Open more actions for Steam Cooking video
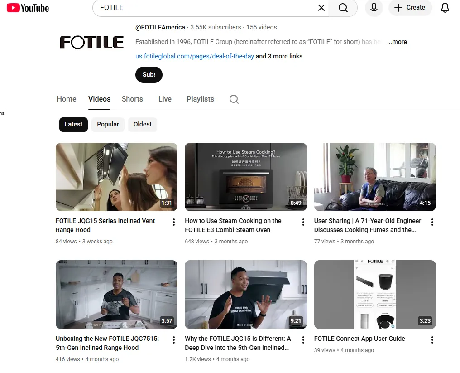Viewport: 460px width, 373px height. click(303, 222)
